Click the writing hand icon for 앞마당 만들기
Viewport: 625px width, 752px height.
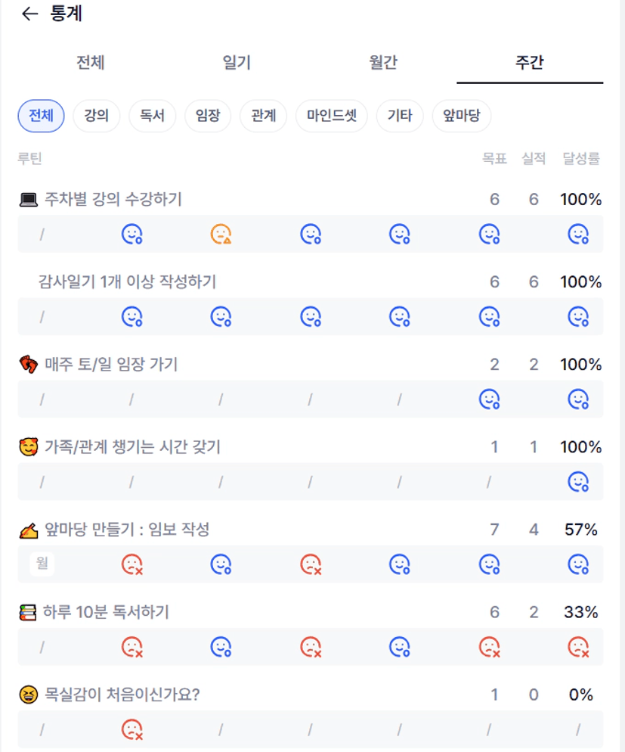(x=28, y=530)
